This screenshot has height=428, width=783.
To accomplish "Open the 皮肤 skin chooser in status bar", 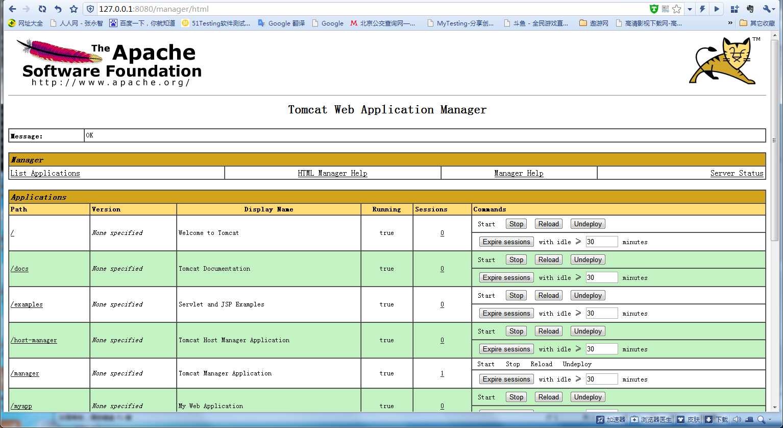I will 689,419.
